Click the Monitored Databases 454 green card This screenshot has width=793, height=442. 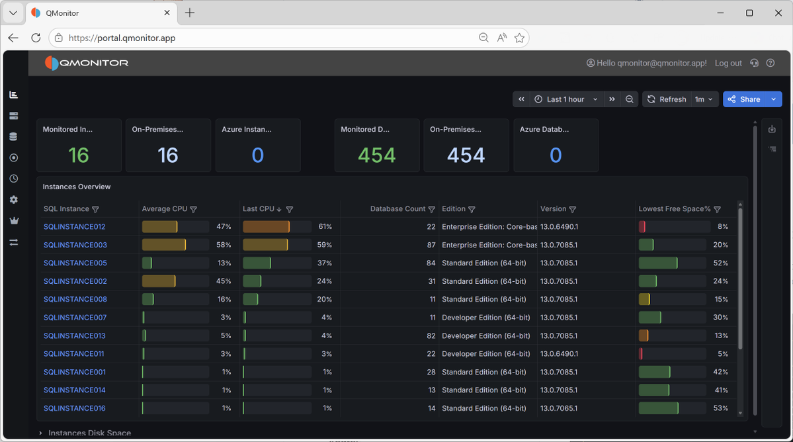pyautogui.click(x=377, y=146)
